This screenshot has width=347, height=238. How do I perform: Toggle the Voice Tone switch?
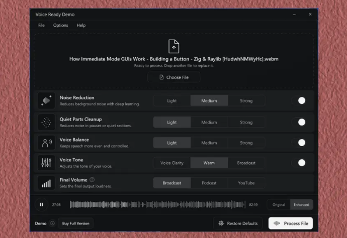299,163
